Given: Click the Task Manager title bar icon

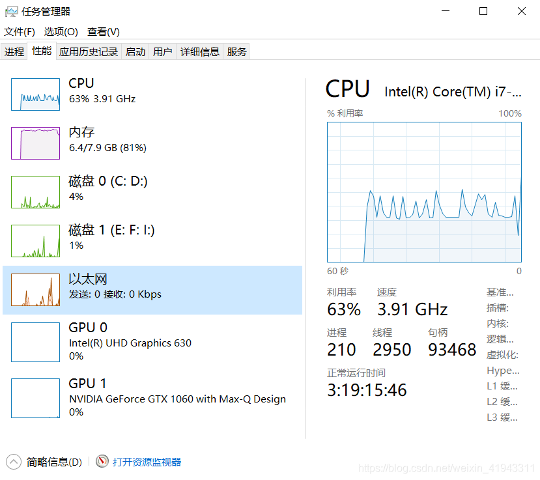Looking at the screenshot, I should click(11, 11).
